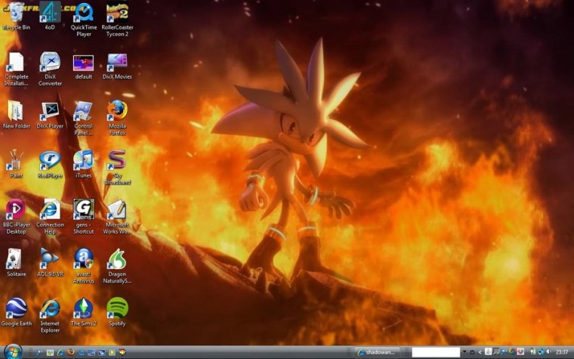
Task: Click the taskbar search input field
Action: coord(436,352)
